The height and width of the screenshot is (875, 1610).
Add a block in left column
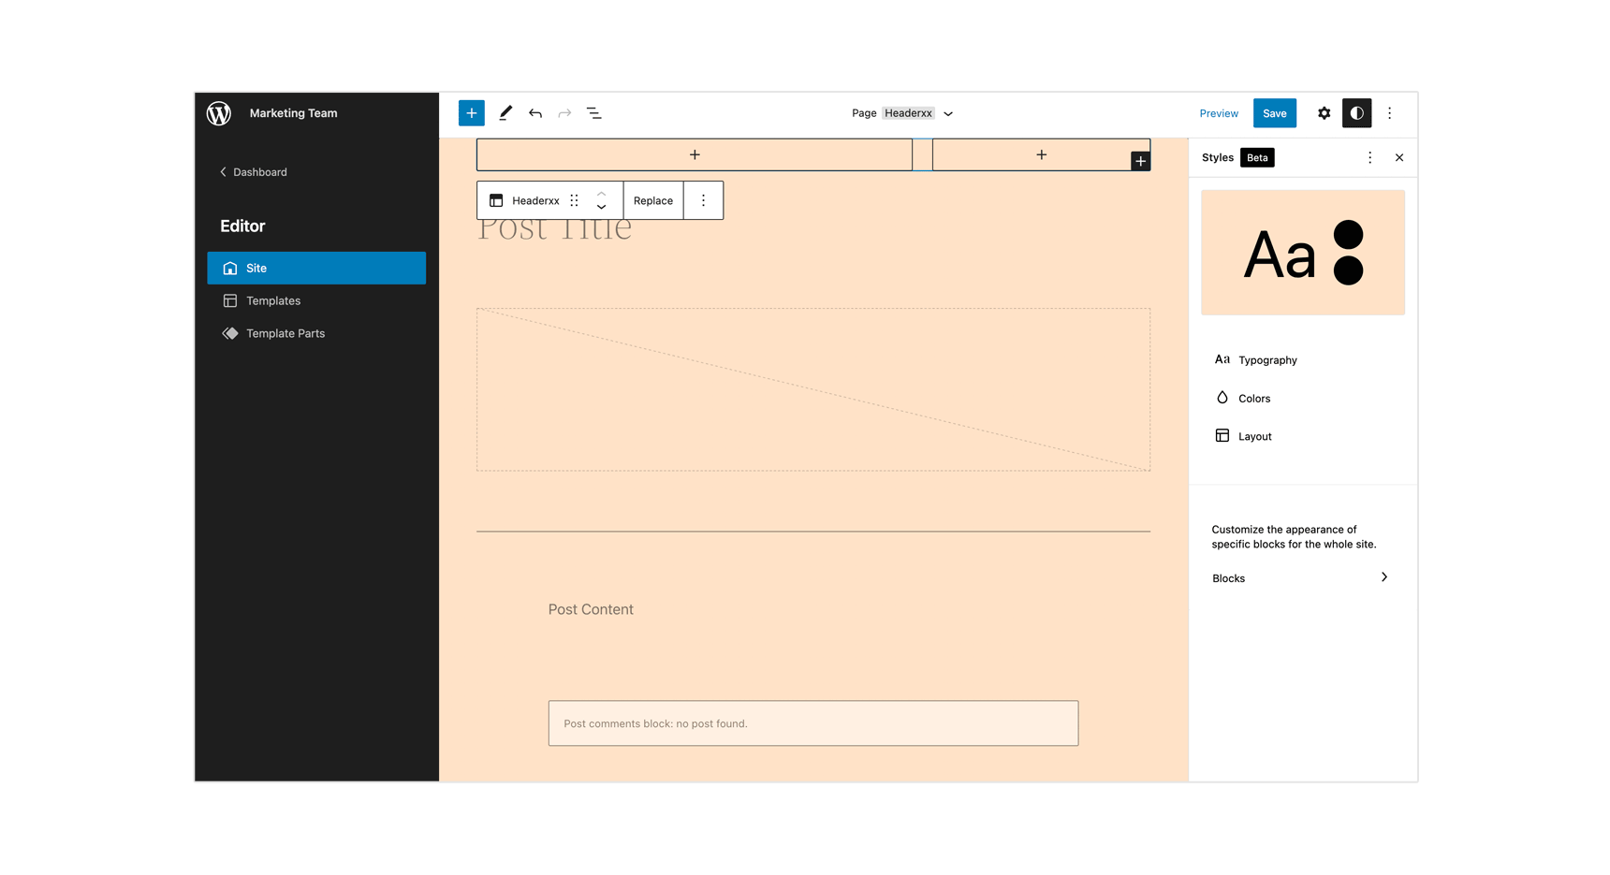695,154
